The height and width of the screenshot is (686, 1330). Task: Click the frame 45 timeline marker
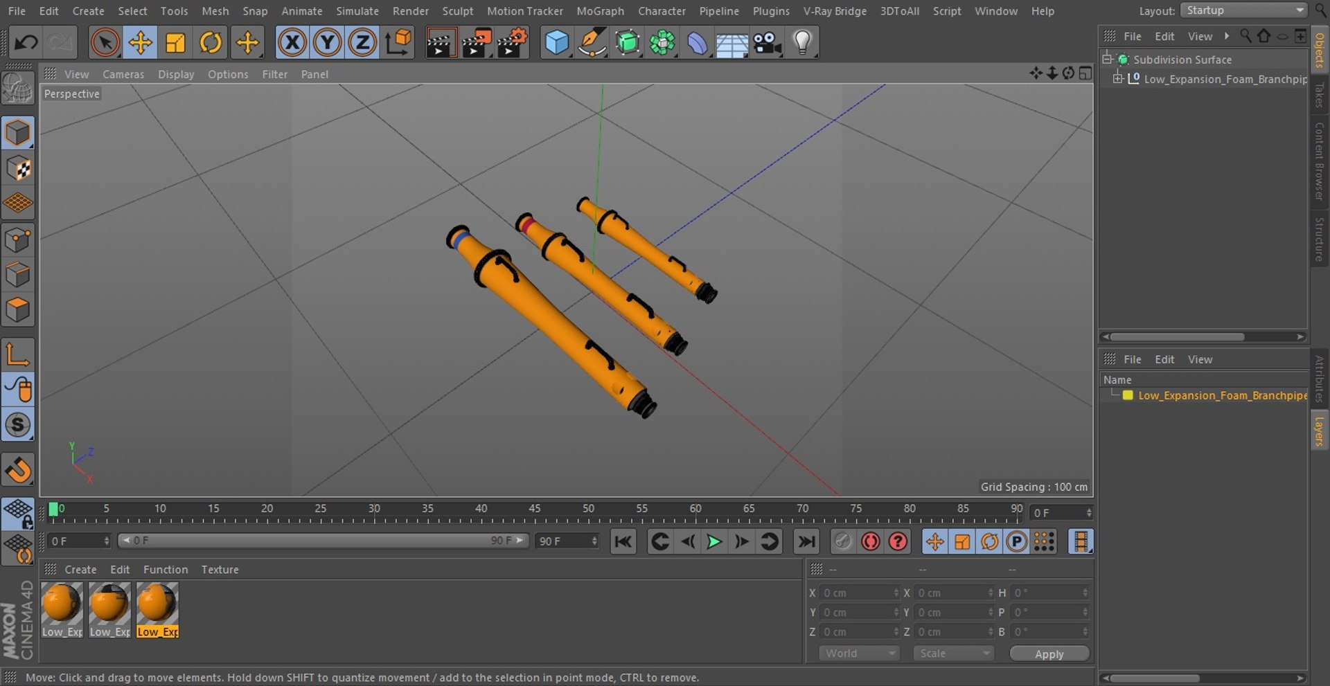tap(534, 508)
